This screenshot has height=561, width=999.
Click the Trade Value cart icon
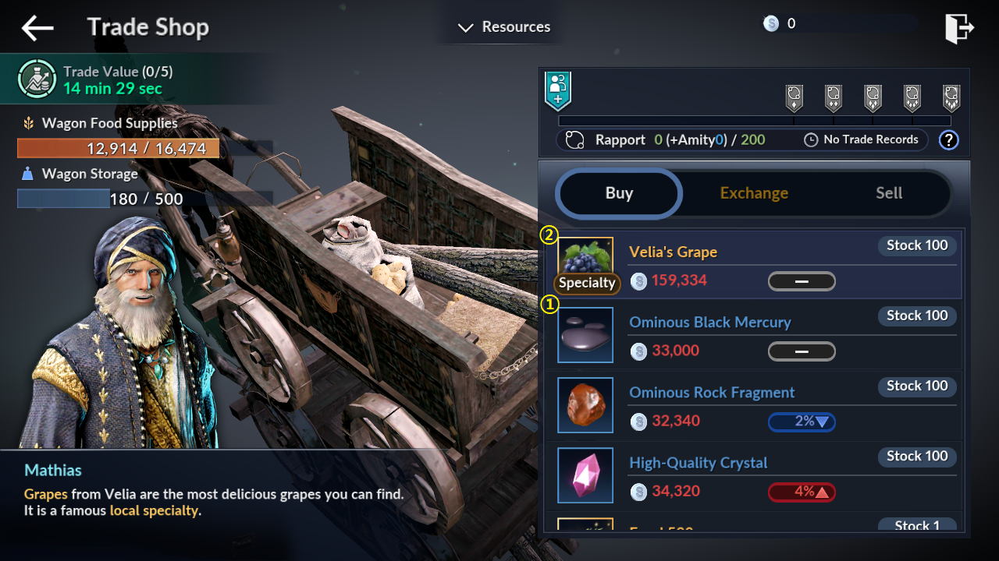(37, 79)
